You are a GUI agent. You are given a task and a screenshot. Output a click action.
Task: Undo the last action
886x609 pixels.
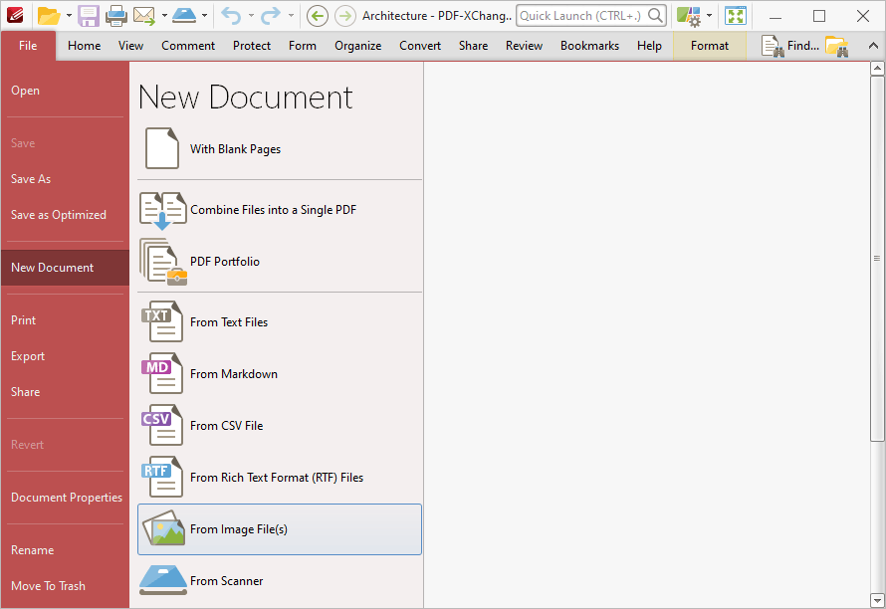231,16
